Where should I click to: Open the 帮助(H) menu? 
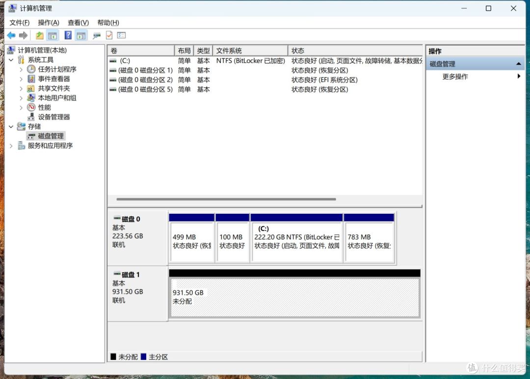(x=108, y=23)
